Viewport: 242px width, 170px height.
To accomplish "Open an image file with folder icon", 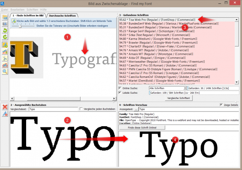I will 5,17.
